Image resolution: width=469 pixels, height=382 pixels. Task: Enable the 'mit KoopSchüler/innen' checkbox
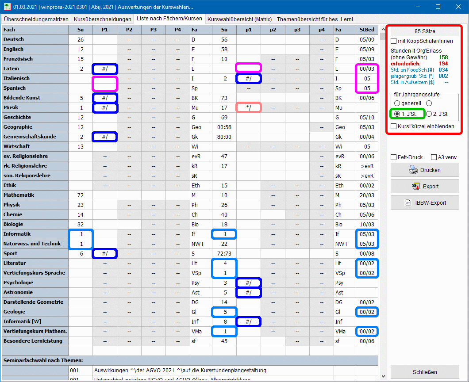tap(394, 41)
